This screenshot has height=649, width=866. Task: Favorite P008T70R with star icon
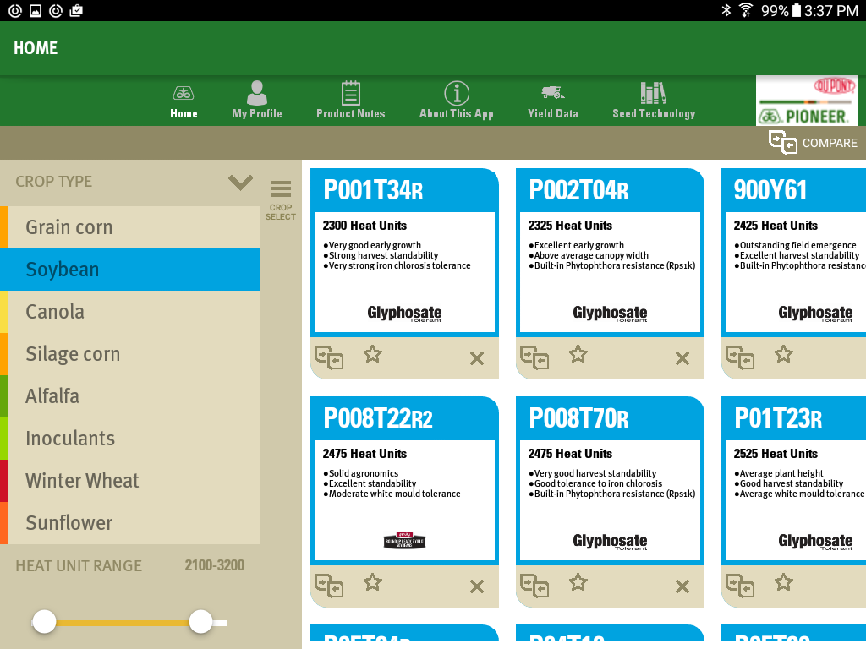click(x=578, y=581)
